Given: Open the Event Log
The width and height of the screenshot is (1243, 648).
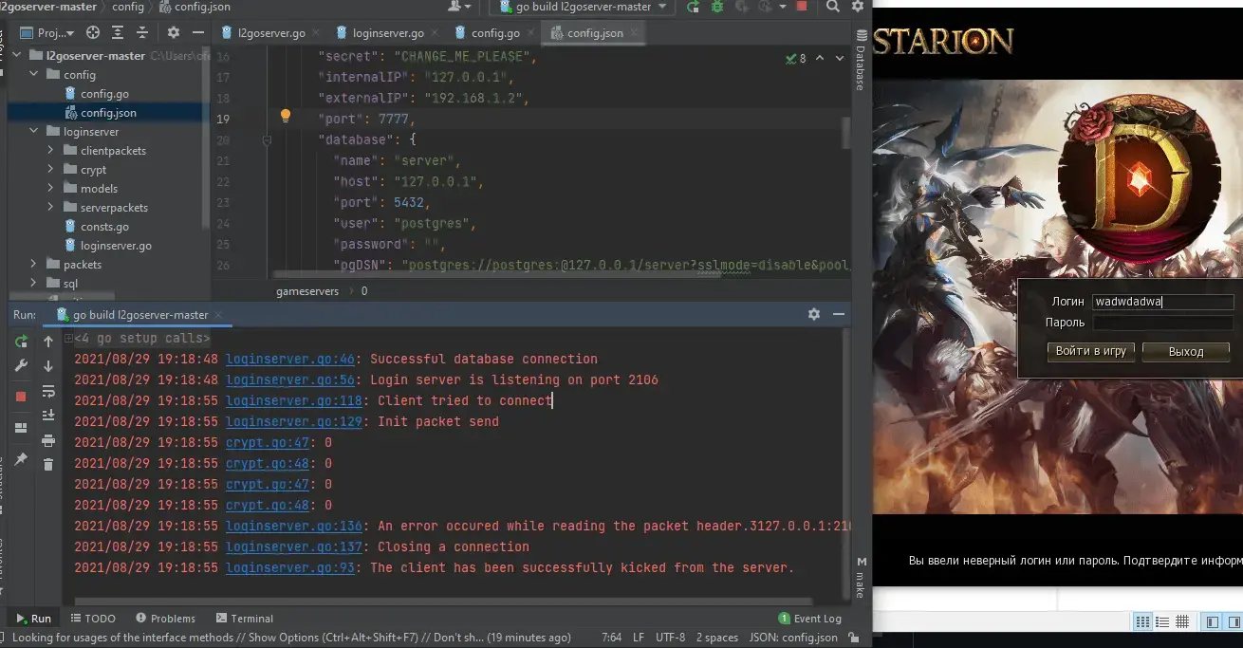Looking at the screenshot, I should 809,618.
